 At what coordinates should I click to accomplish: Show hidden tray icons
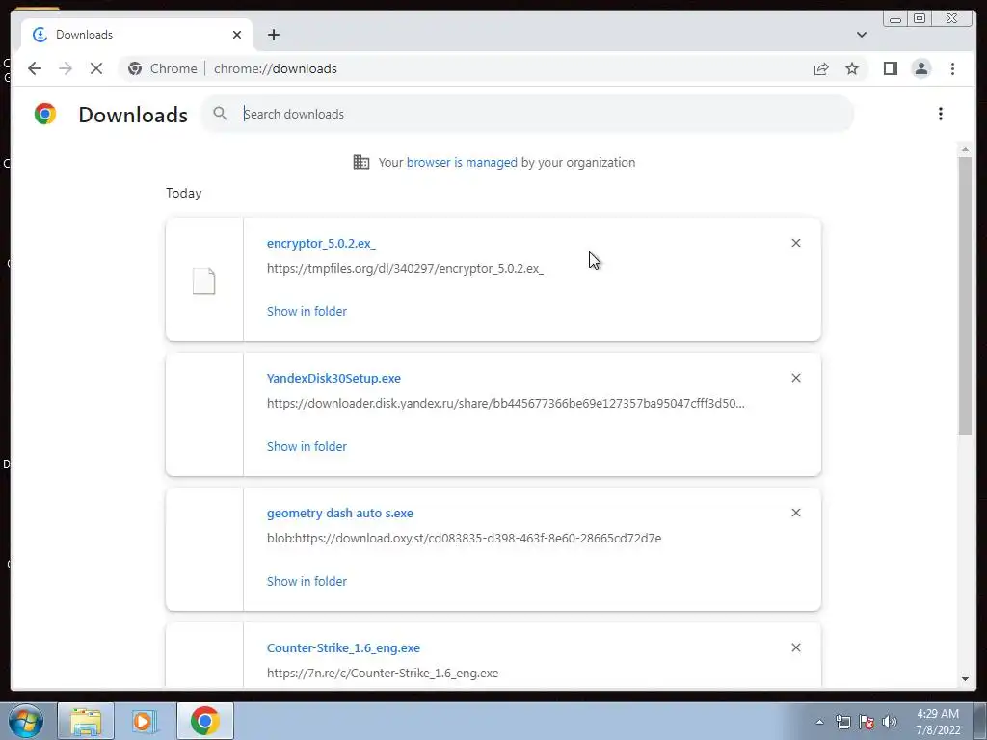pyautogui.click(x=819, y=722)
